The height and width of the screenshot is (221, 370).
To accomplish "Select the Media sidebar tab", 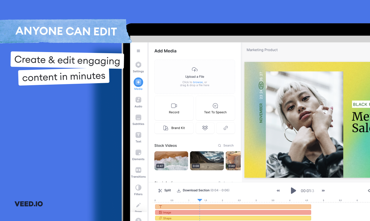I will pos(138,85).
